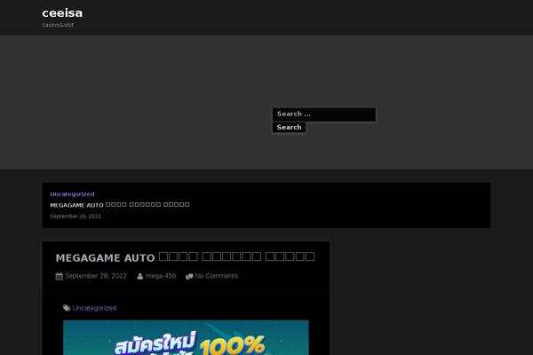Open MEGAGAME AUTO featured post title
This screenshot has height=355, width=533.
(x=120, y=205)
